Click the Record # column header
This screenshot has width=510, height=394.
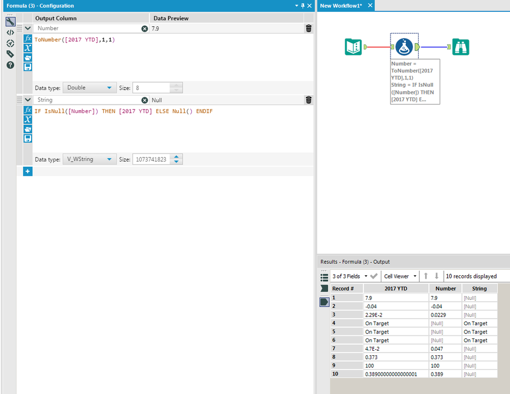[347, 288]
